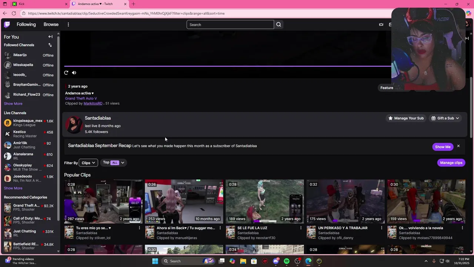The height and width of the screenshot is (267, 474).
Task: Click the taskbar Search box
Action: click(188, 261)
